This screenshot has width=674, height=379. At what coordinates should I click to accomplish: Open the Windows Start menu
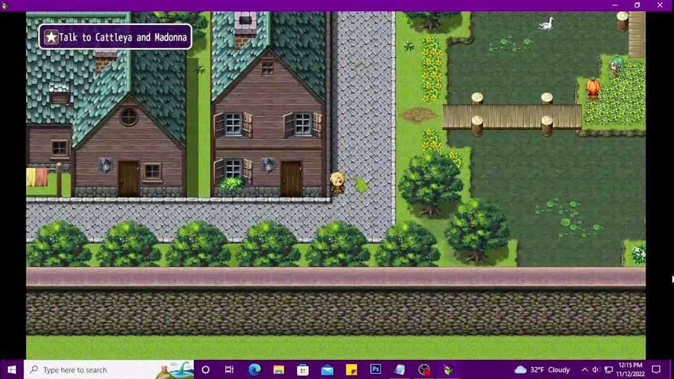coord(12,370)
